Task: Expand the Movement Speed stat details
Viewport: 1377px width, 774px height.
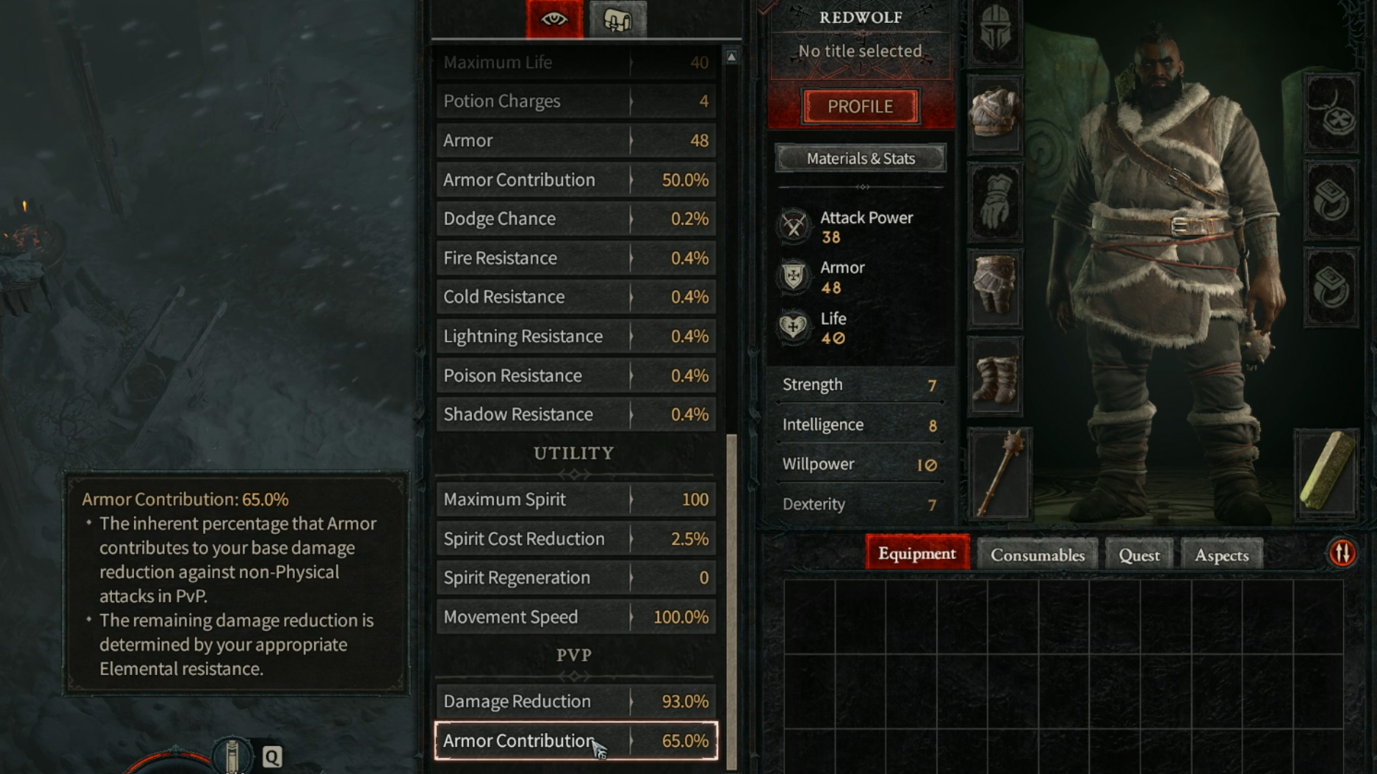Action: [x=632, y=616]
